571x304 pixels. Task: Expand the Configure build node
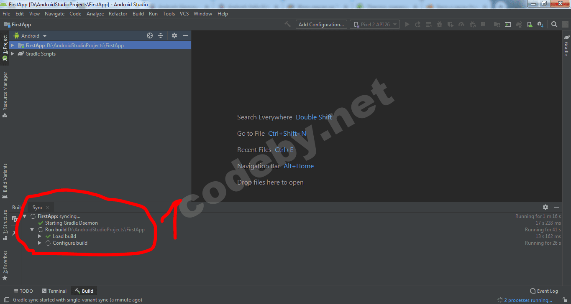[40, 243]
